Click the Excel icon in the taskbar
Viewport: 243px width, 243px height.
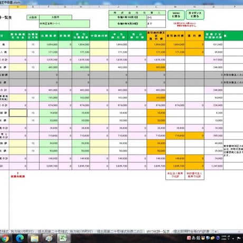[x=63, y=238]
